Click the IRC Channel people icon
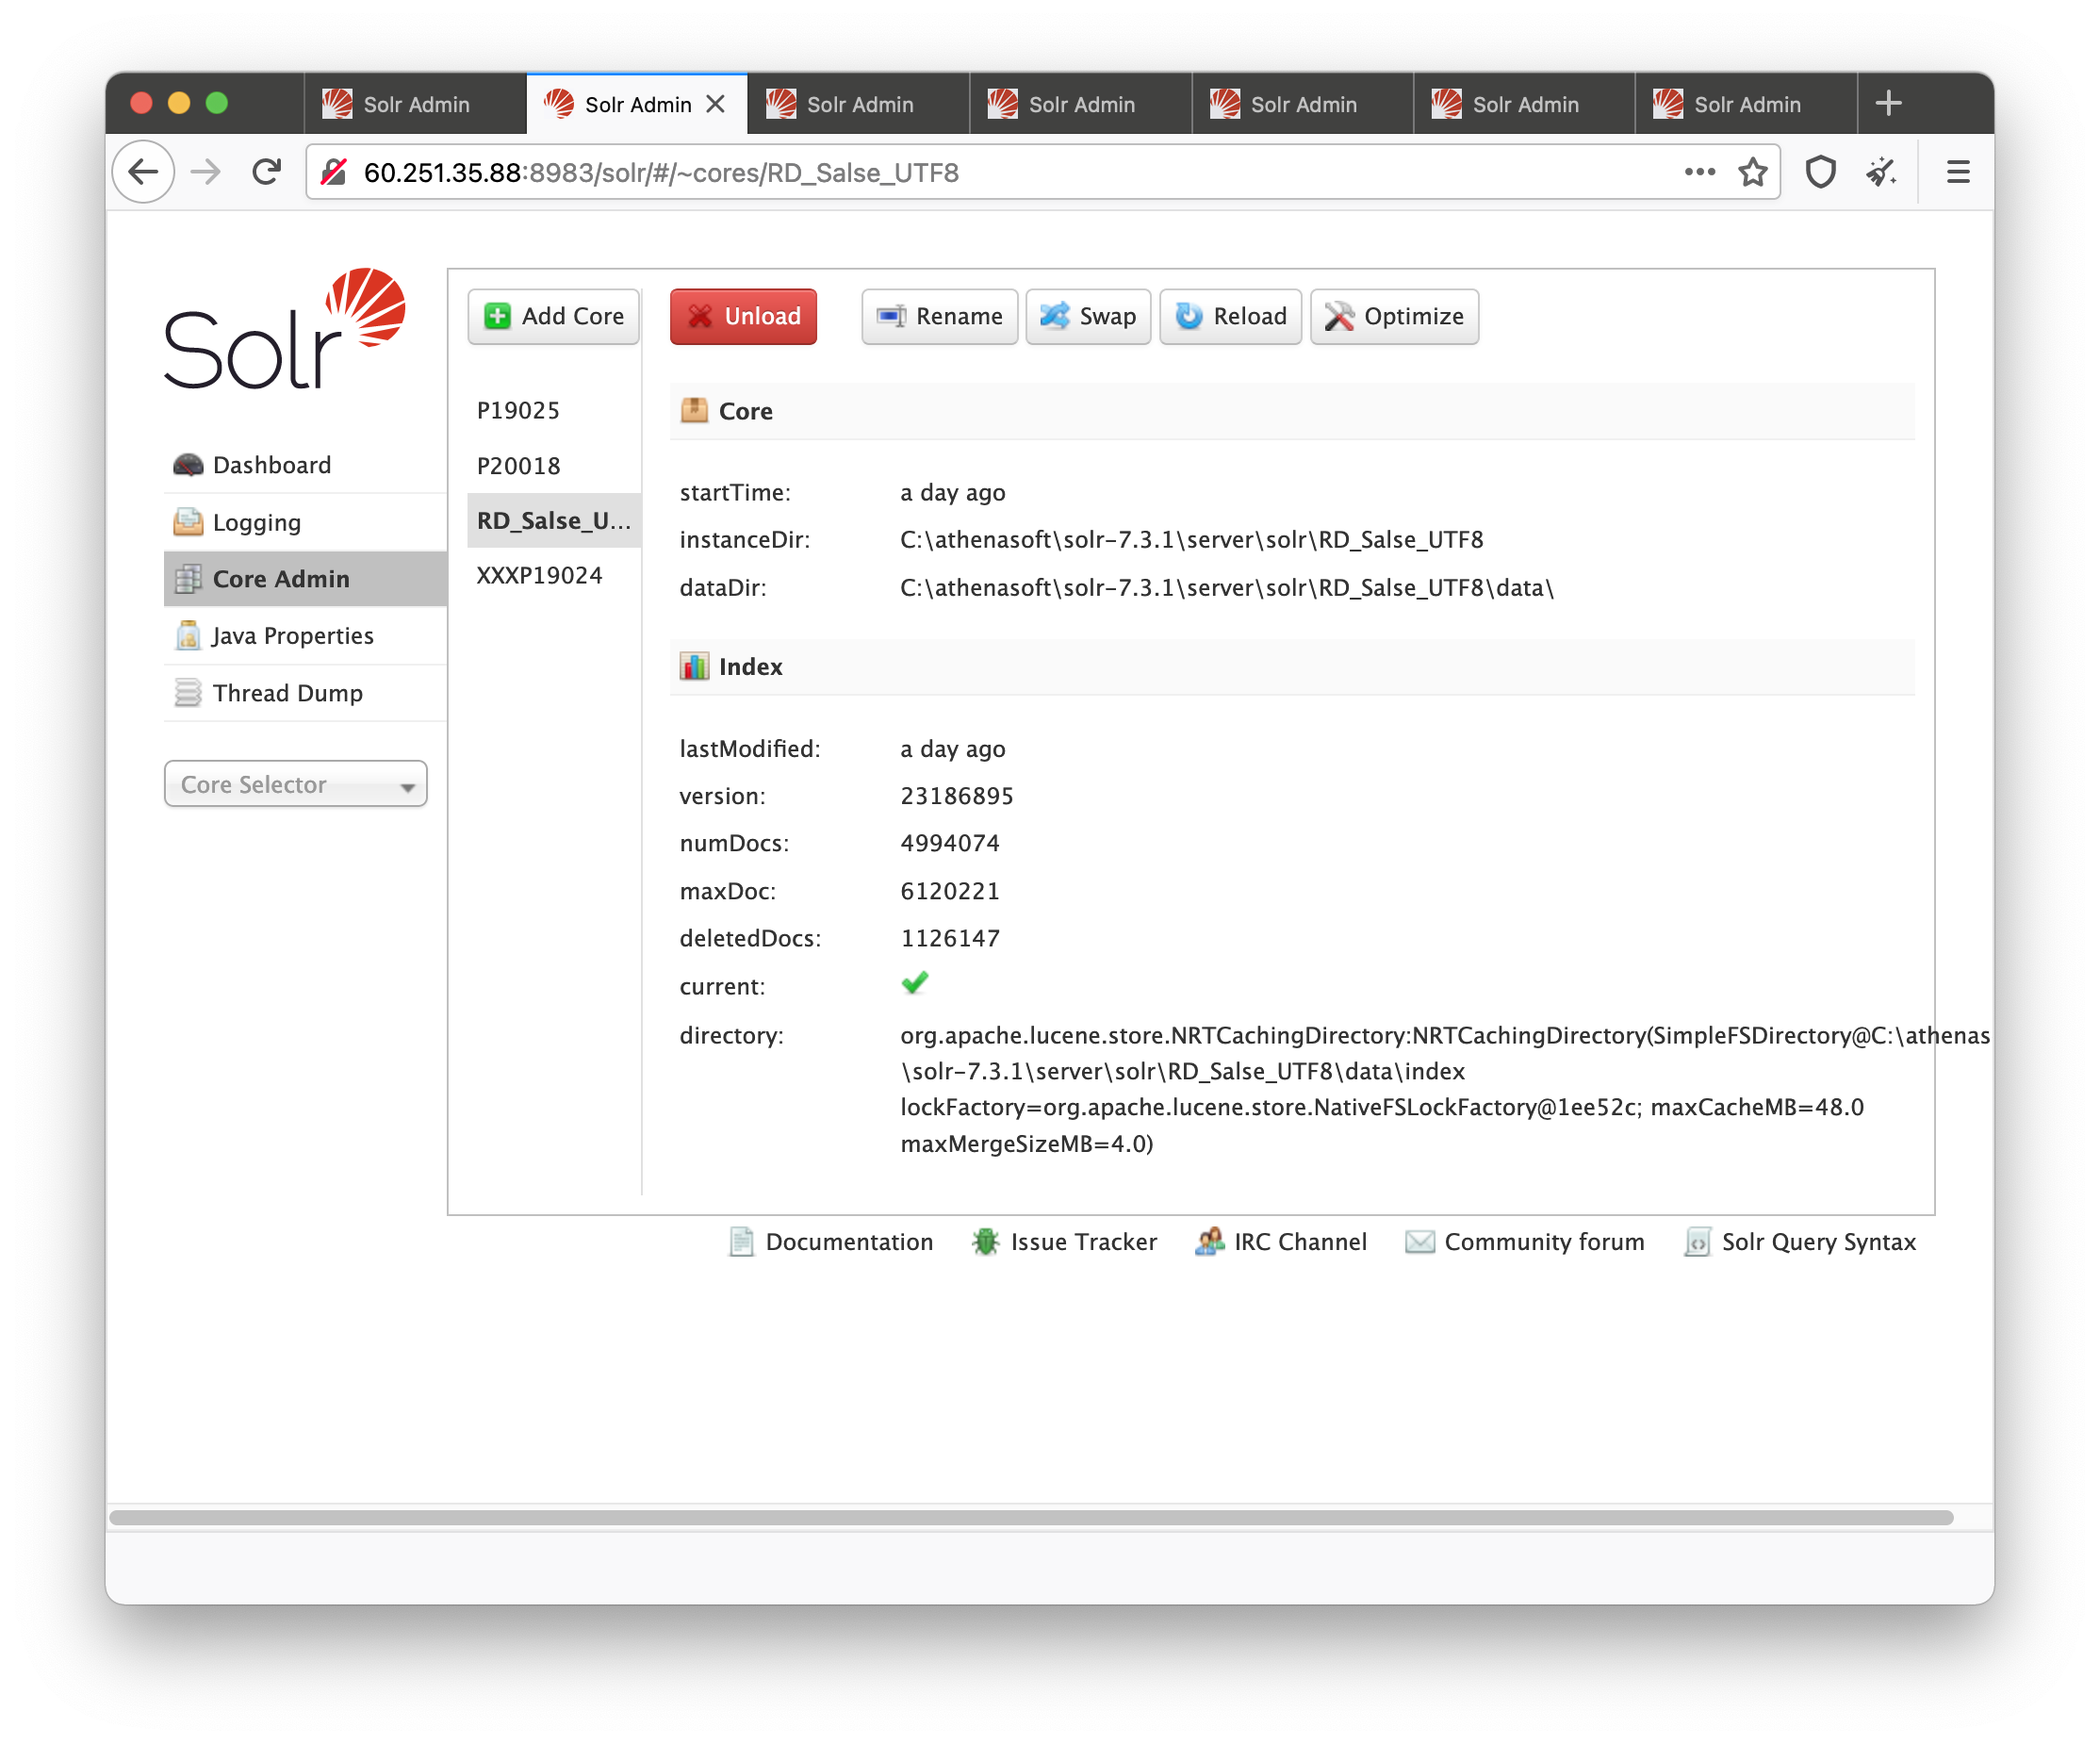This screenshot has width=2100, height=1744. tap(1209, 1241)
